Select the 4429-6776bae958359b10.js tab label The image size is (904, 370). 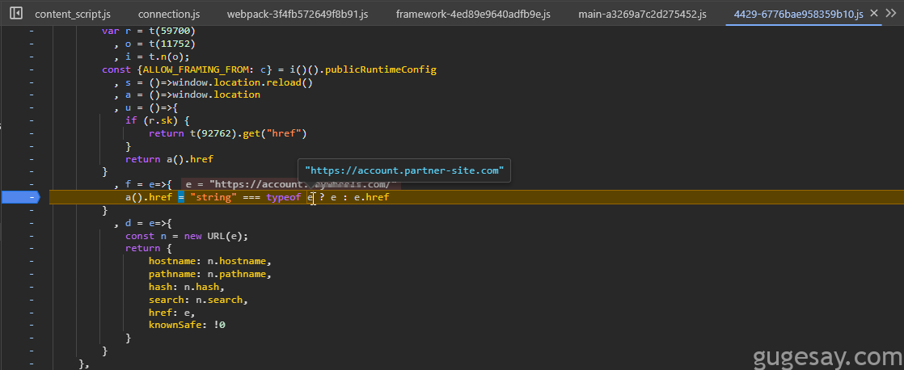799,14
